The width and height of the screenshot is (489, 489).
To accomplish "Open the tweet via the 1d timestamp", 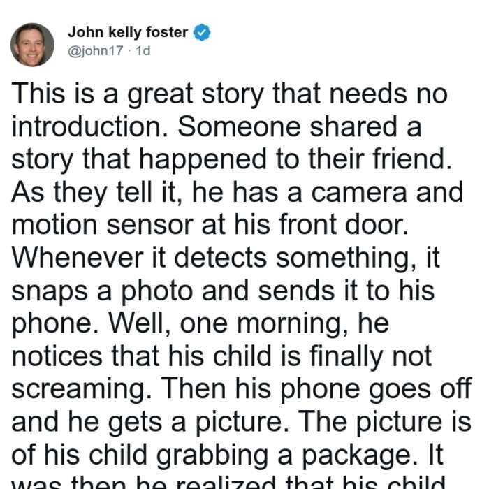I will 143,51.
